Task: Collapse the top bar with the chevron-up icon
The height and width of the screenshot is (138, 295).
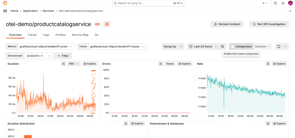Action: pos(290,11)
